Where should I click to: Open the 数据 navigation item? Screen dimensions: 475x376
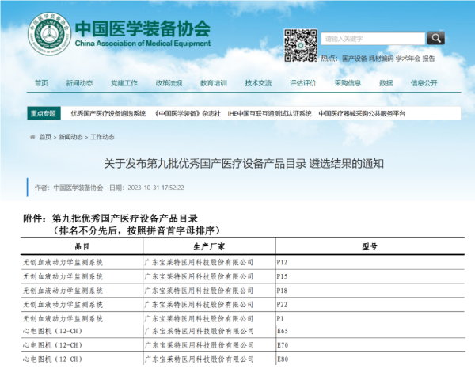pyautogui.click(x=386, y=83)
